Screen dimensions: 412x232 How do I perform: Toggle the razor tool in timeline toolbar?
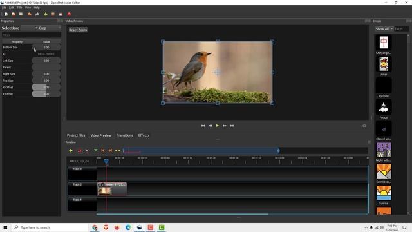tap(87, 150)
